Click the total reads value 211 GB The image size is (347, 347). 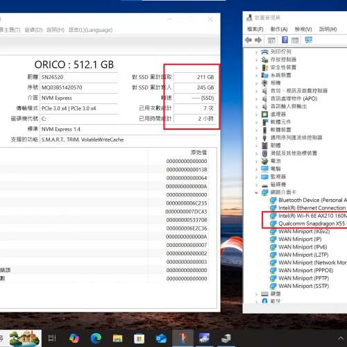tap(195, 77)
